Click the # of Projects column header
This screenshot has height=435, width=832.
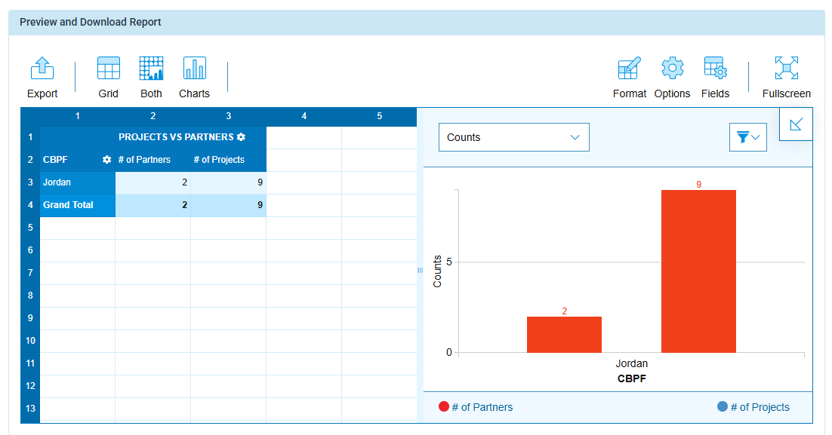[x=228, y=160]
